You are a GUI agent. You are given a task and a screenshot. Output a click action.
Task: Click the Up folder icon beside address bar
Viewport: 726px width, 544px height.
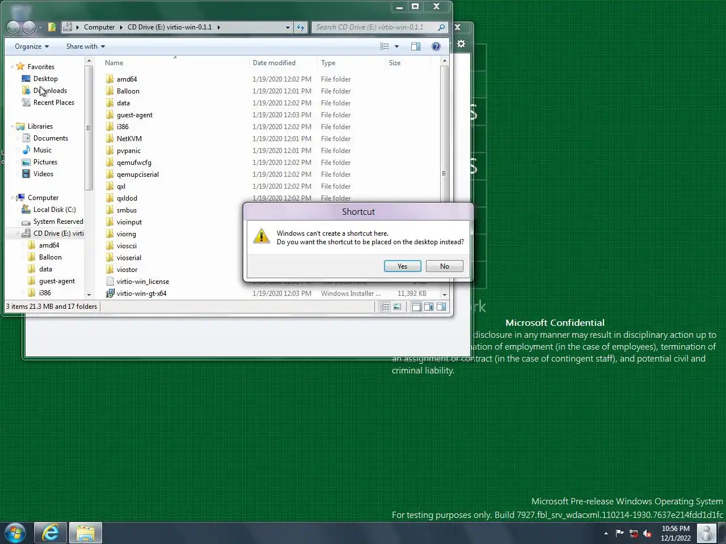pos(52,27)
